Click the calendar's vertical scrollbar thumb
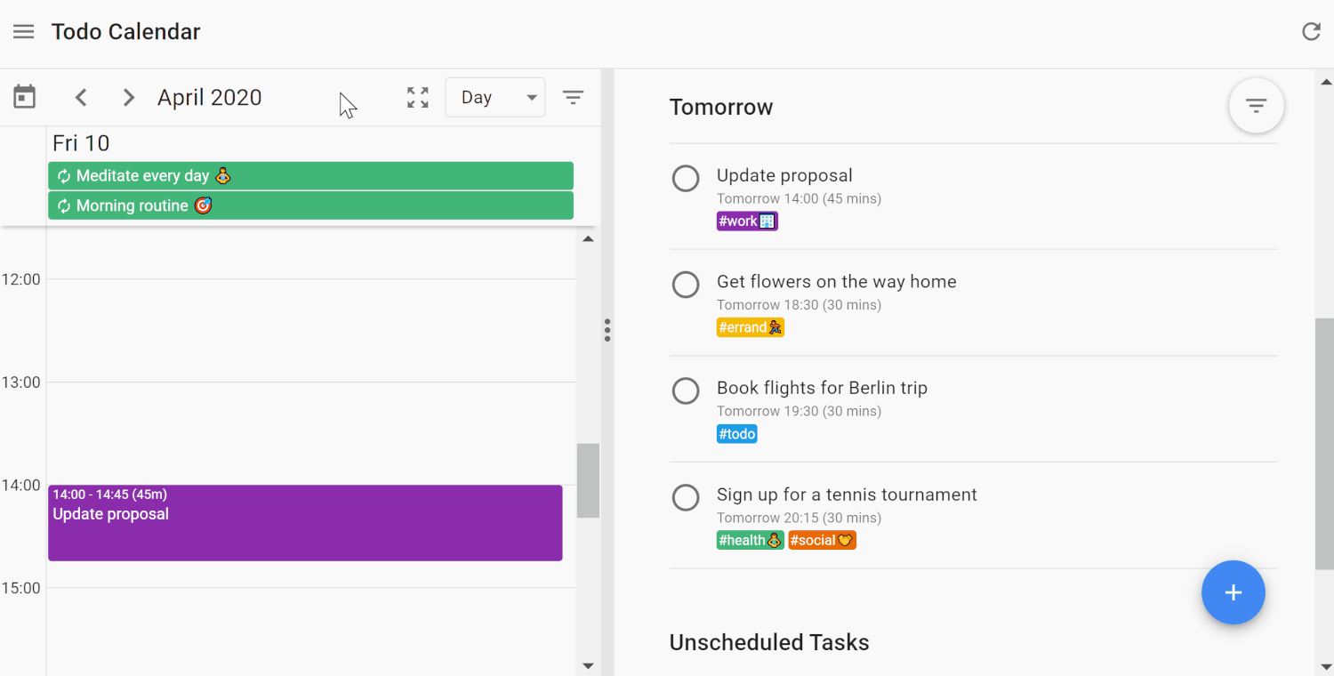Viewport: 1334px width, 676px height. tap(588, 480)
